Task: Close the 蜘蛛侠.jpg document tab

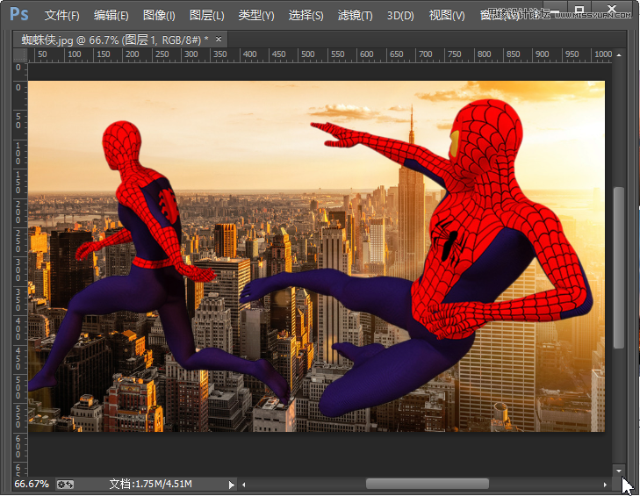Action: (219, 40)
